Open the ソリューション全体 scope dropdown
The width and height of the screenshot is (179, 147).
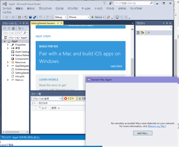[47, 99]
